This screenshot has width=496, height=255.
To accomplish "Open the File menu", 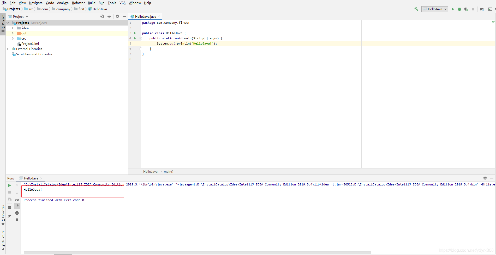I will tap(4, 3).
